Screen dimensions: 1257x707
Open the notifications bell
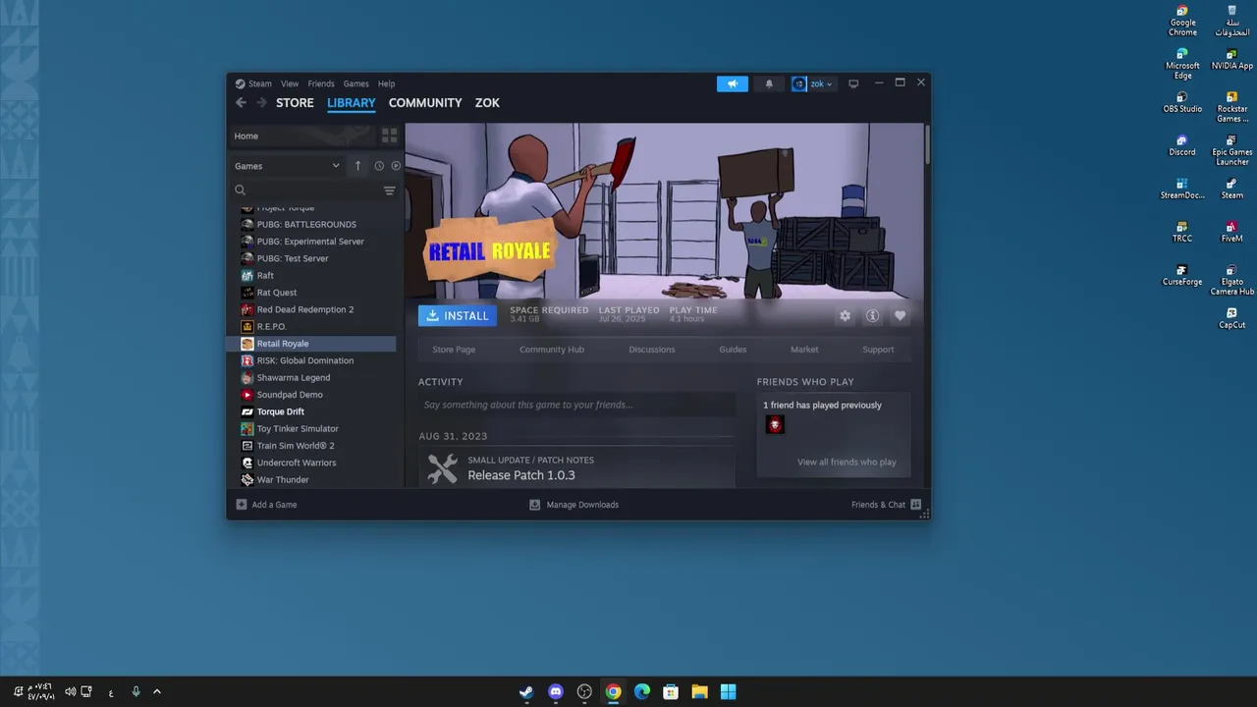coord(769,83)
